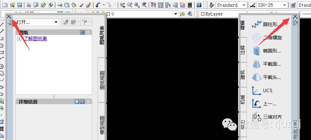Switch to the 图纸视图 tab
The height and width of the screenshot is (140, 311).
click(102, 80)
